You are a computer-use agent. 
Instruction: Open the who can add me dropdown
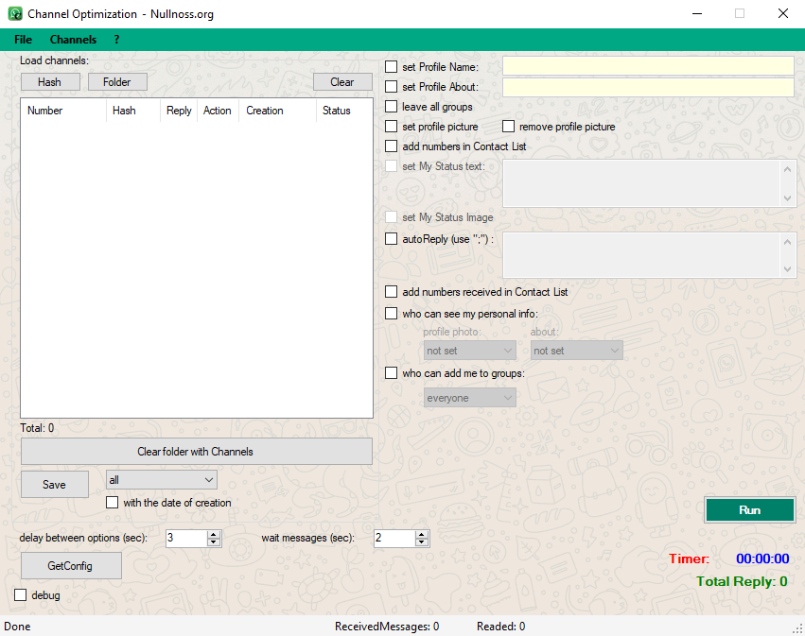tap(470, 398)
